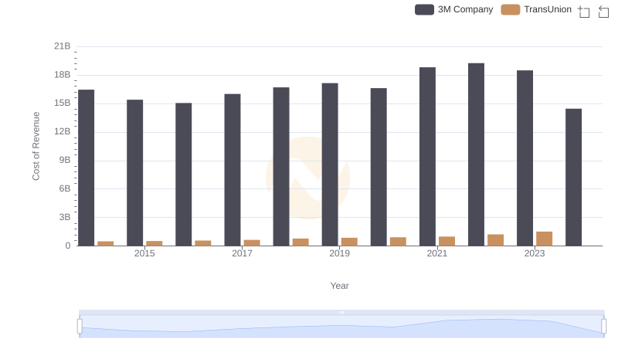
Task: Select the 3M Company bar for 2014
Action: tap(87, 168)
